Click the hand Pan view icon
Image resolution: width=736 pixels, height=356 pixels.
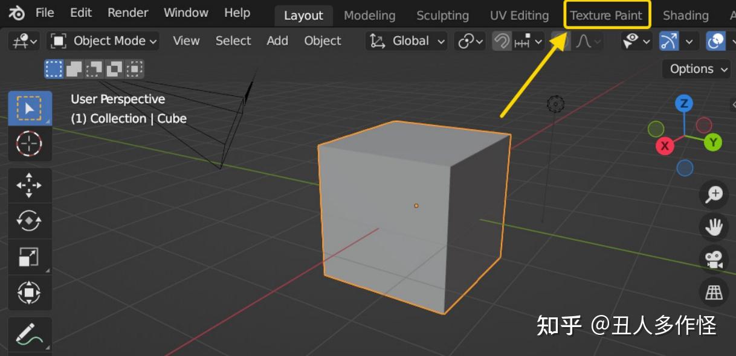click(715, 227)
